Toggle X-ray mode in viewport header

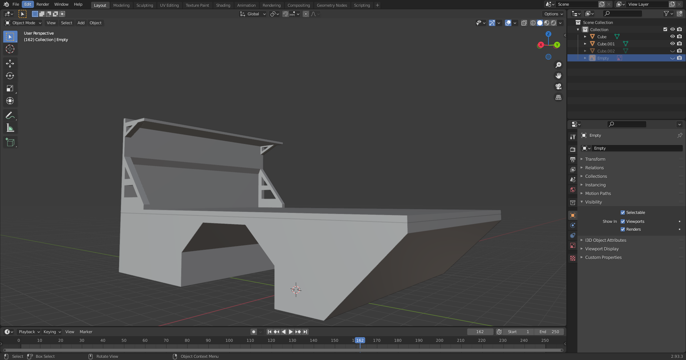[524, 23]
